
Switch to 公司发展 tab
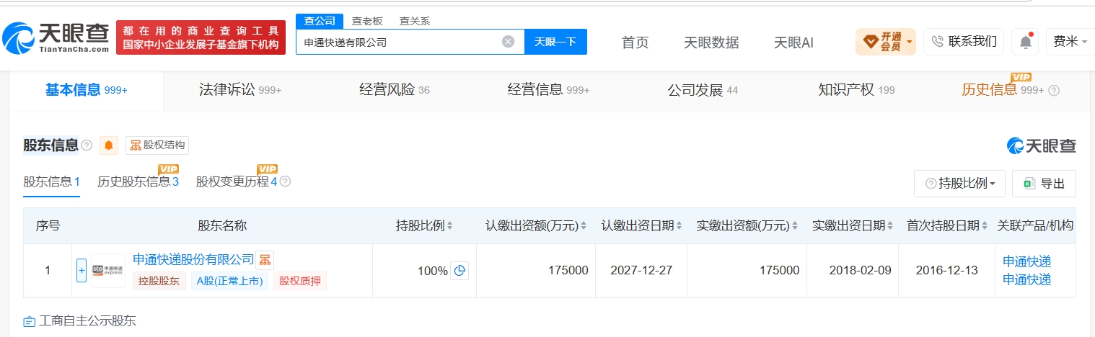(x=703, y=90)
